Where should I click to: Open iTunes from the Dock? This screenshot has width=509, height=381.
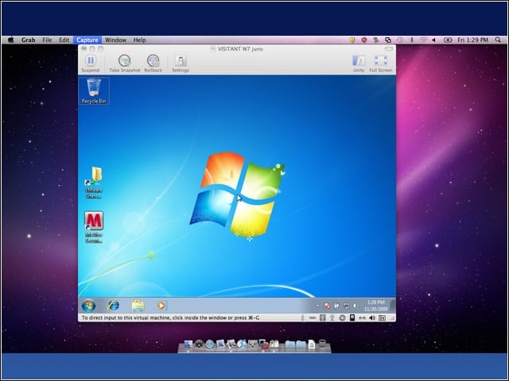point(241,344)
